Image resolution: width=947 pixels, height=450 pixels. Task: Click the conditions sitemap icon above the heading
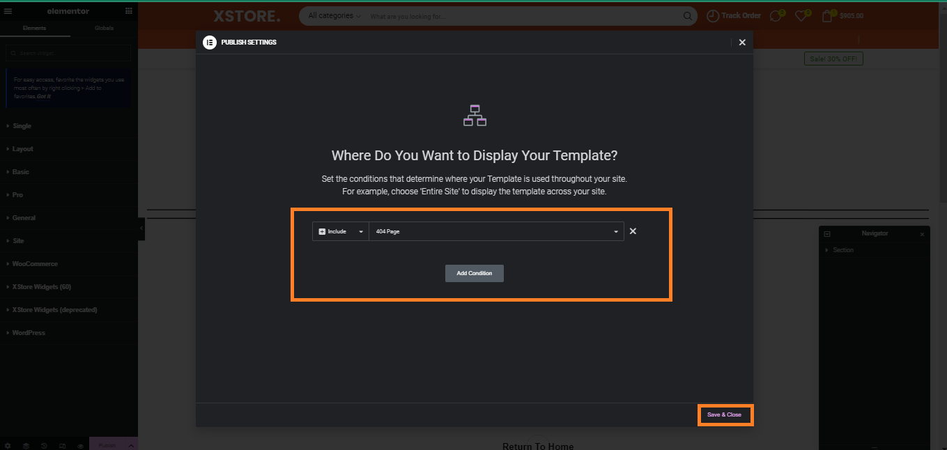[x=475, y=115]
